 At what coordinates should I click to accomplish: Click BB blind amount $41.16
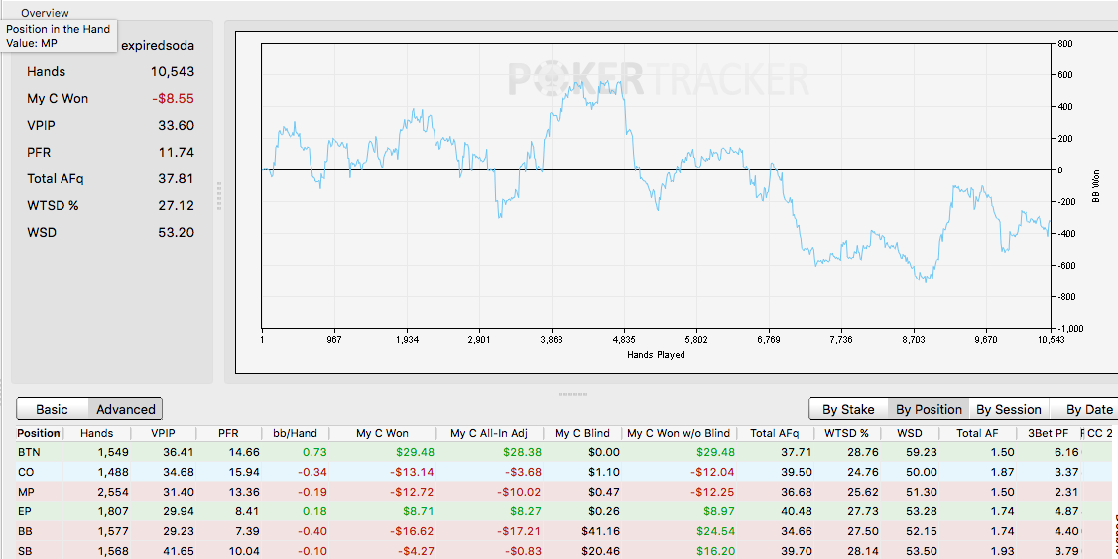point(602,531)
